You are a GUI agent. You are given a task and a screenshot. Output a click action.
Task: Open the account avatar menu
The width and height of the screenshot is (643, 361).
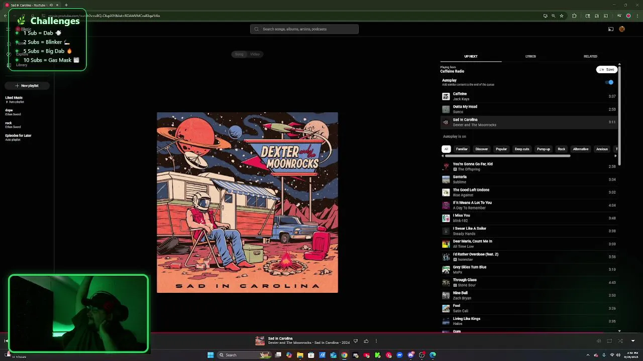[622, 29]
